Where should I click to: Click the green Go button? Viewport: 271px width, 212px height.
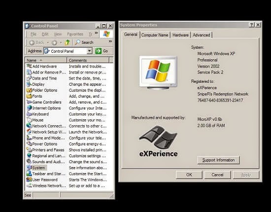(102, 51)
